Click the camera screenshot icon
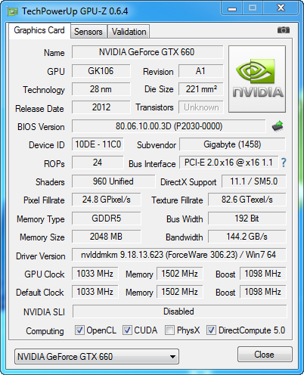This screenshot has width=304, height=375. pos(284,30)
